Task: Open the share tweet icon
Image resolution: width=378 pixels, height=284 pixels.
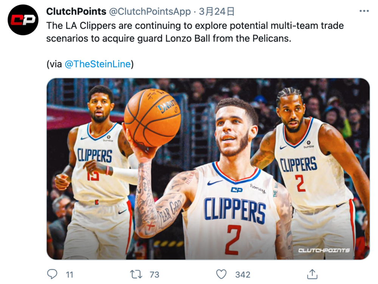Action: coord(312,274)
